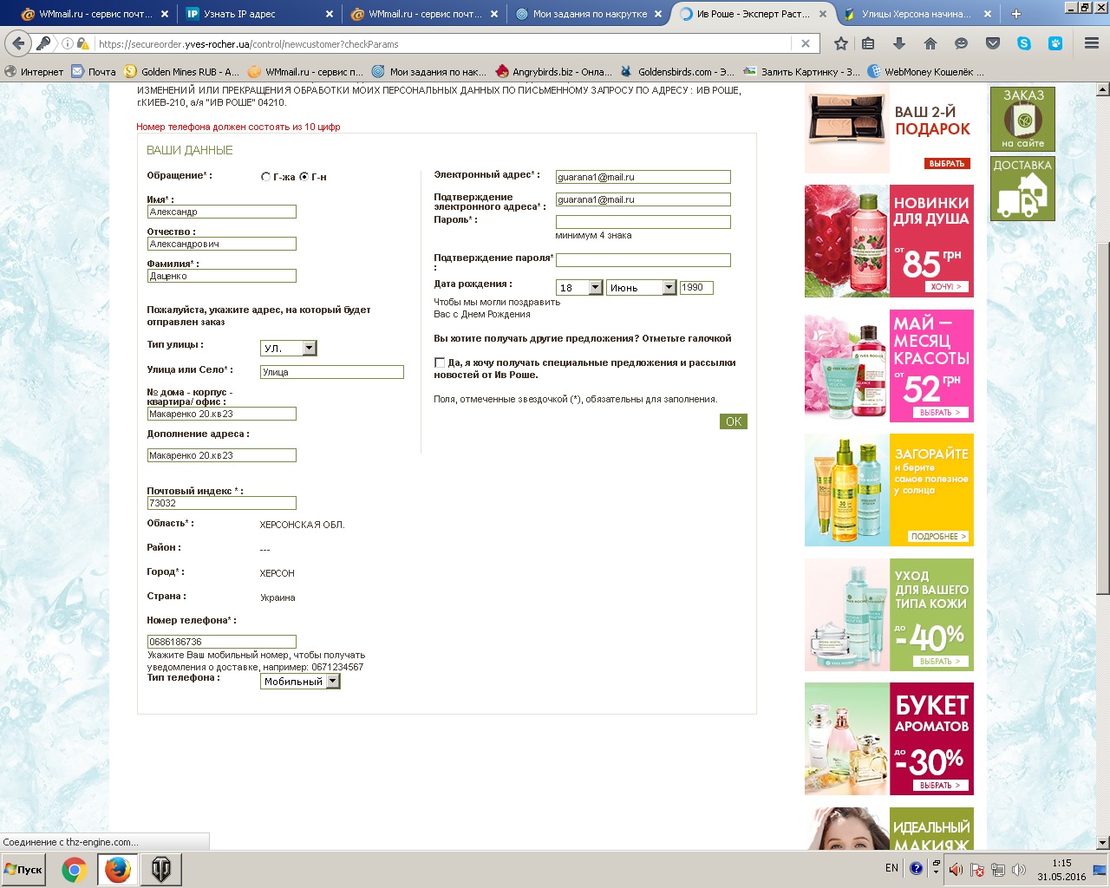Click the scrollbar up arrow

coord(1103,89)
